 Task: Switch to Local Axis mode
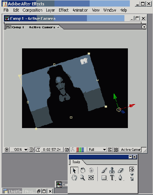(x=132, y=169)
